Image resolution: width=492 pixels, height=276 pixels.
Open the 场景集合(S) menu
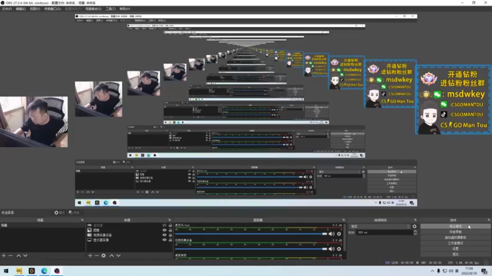(93, 9)
